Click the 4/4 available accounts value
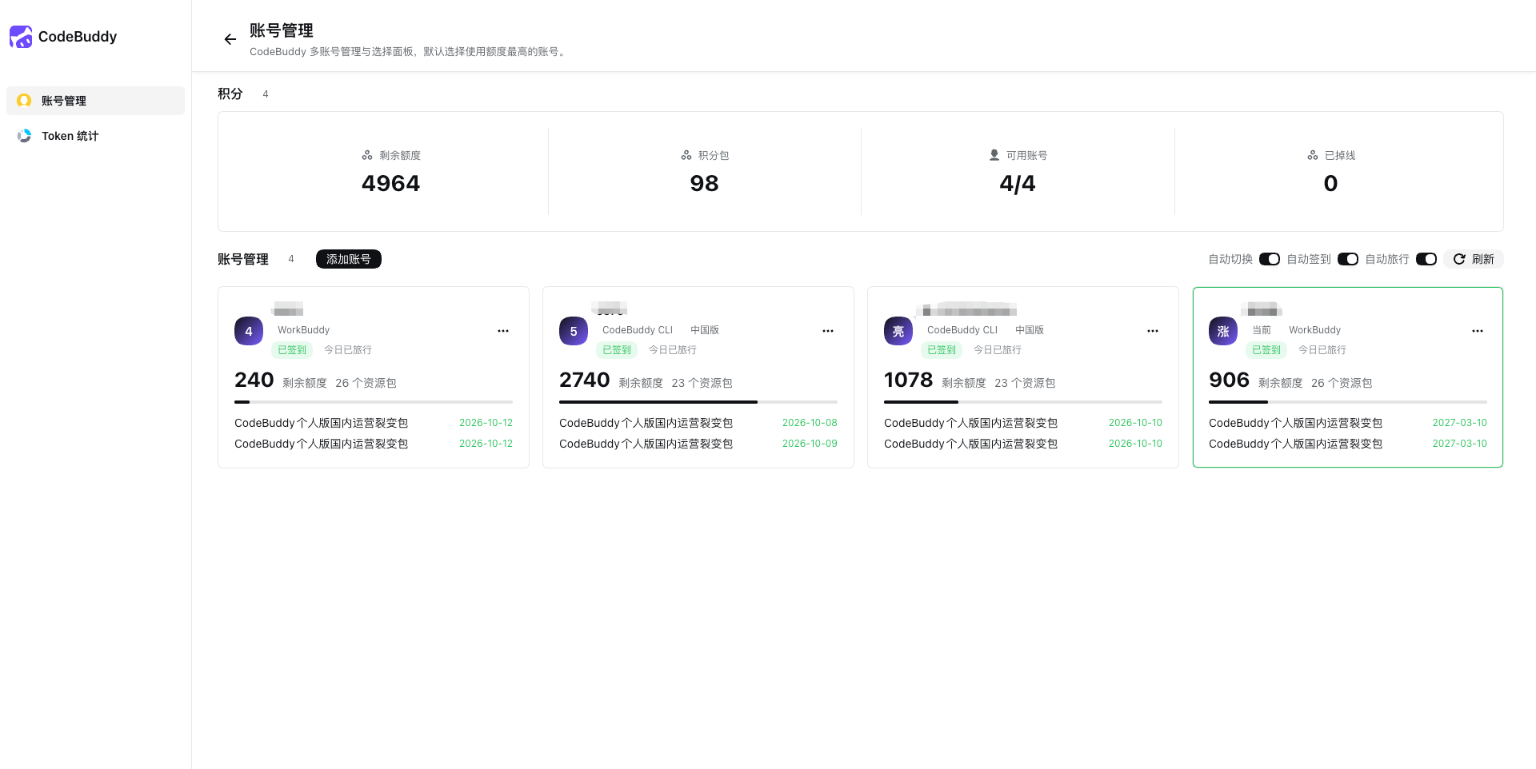This screenshot has width=1536, height=769. point(1018,184)
